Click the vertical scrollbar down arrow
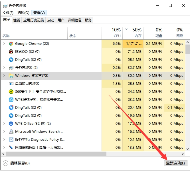 (x=187, y=149)
